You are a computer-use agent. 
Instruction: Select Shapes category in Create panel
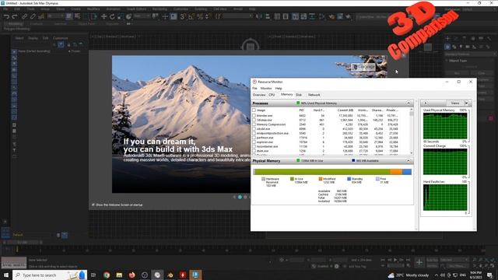pyautogui.click(x=454, y=47)
